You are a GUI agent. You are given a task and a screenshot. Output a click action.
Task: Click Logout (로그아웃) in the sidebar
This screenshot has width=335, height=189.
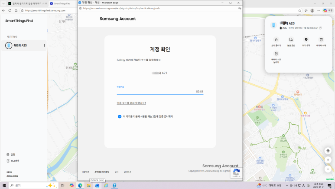click(x=13, y=161)
